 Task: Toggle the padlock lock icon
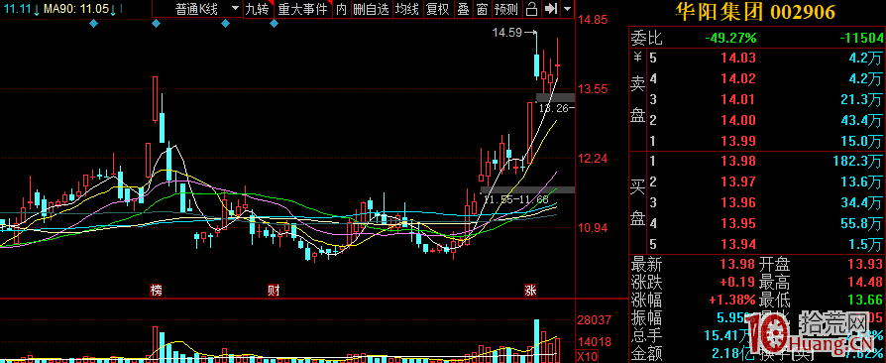pyautogui.click(x=531, y=9)
